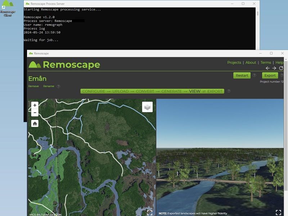Click the WGS 84 / UTM zone text
The width and height of the screenshot is (288, 216).
tap(45, 215)
